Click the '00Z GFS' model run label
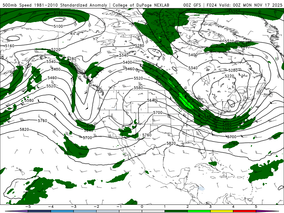 click(192, 5)
